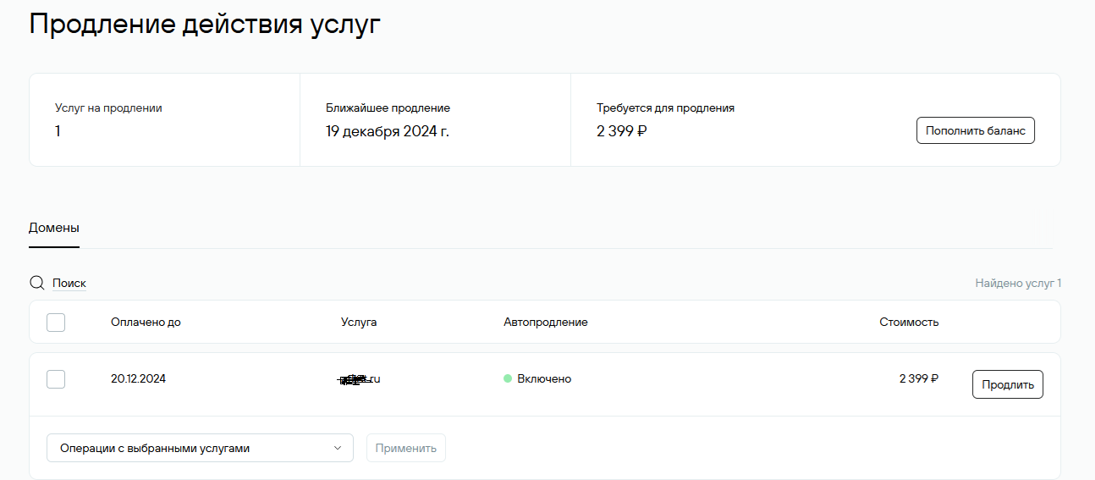Viewport: 1095px width, 480px height.
Task: Click the 2 399 ₽ price in the table row
Action: click(919, 378)
